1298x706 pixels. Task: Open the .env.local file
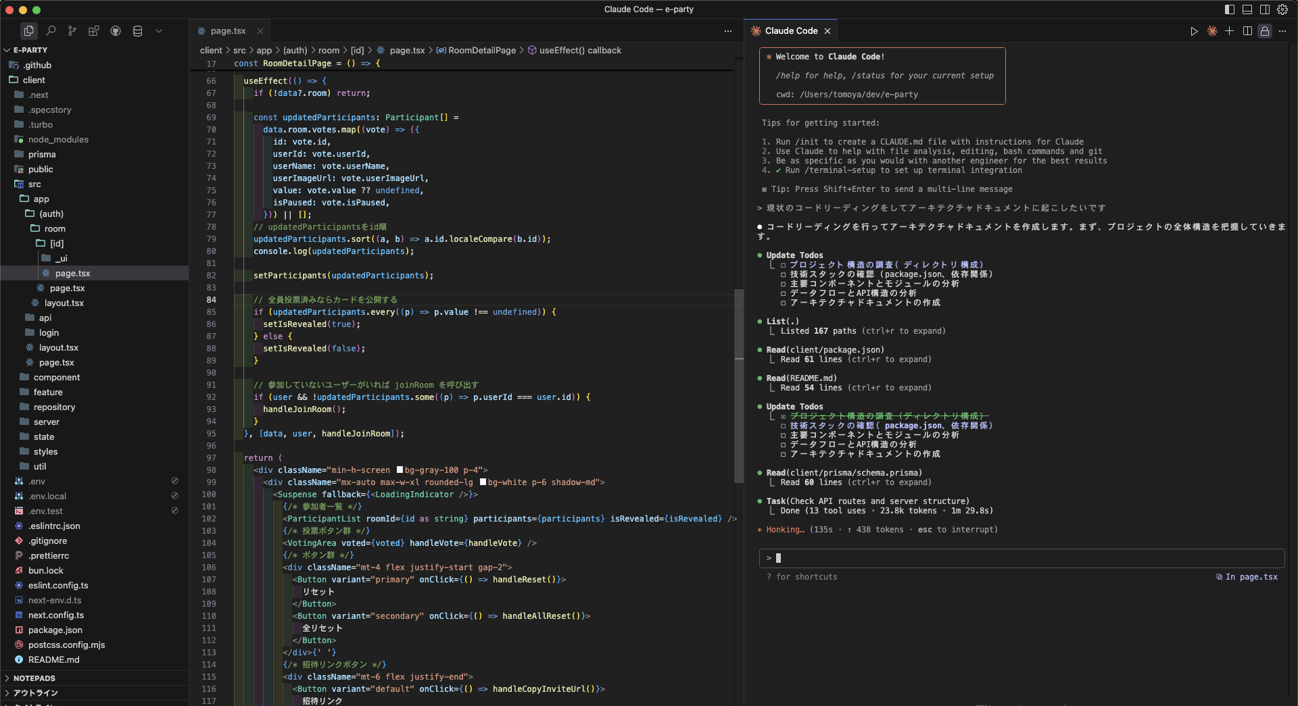click(x=47, y=496)
